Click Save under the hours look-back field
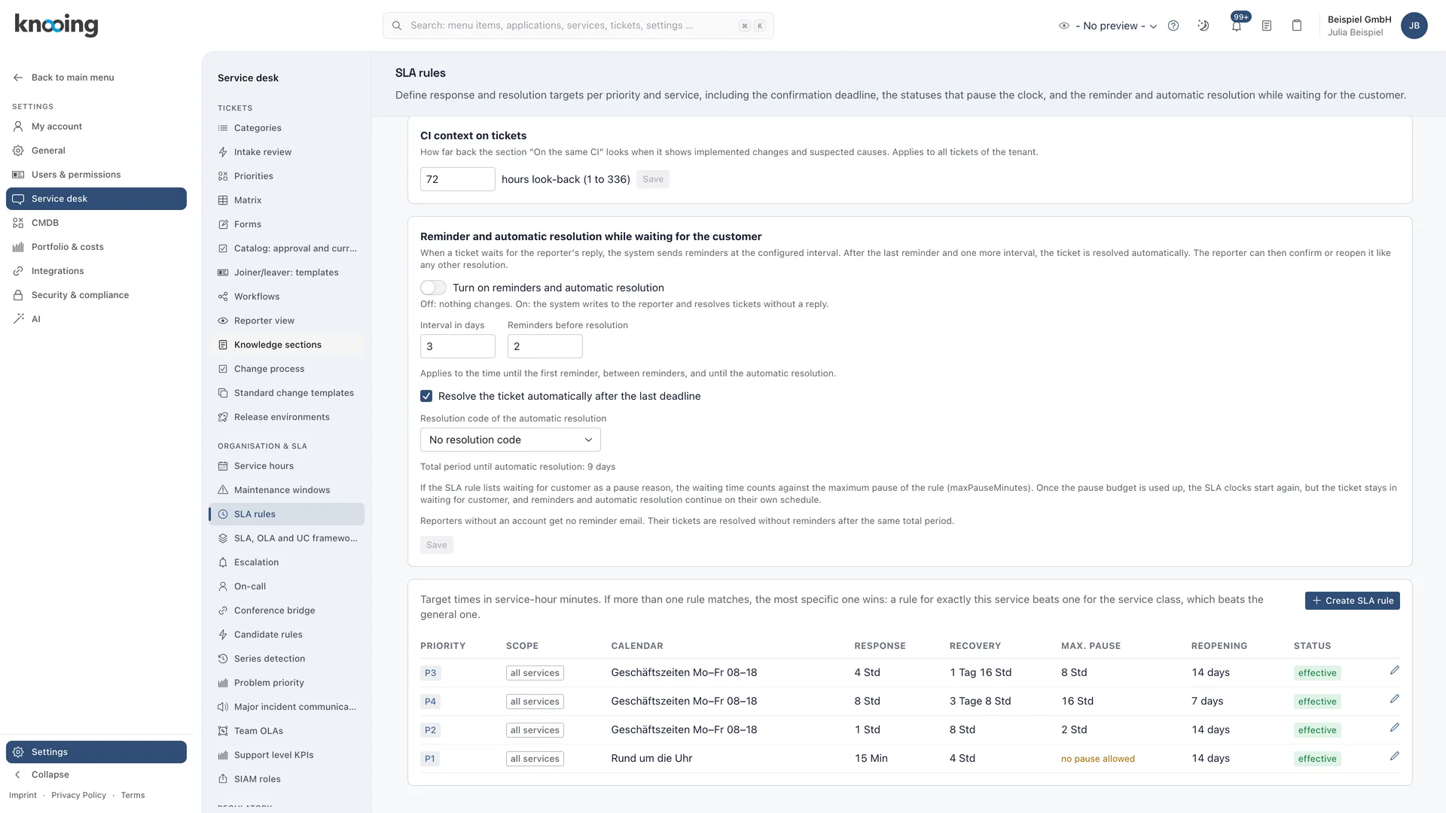The height and width of the screenshot is (813, 1446). pyautogui.click(x=653, y=179)
